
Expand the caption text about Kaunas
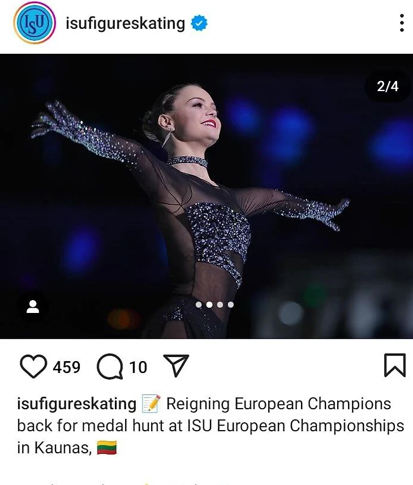[210, 426]
